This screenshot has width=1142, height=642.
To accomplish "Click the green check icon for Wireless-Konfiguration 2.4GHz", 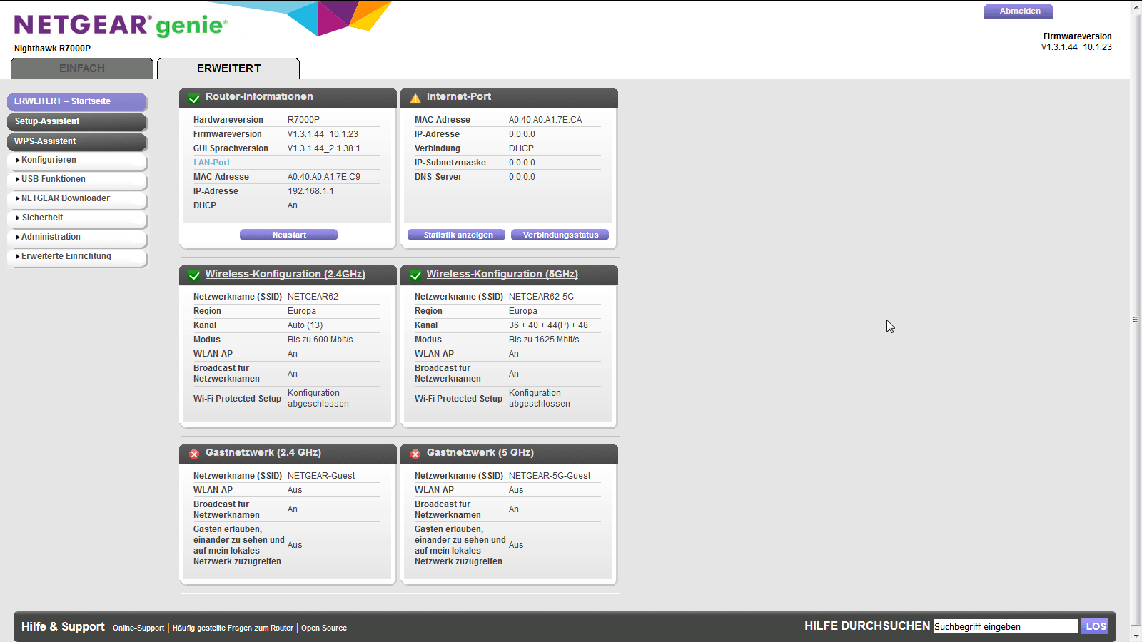I will 194,275.
